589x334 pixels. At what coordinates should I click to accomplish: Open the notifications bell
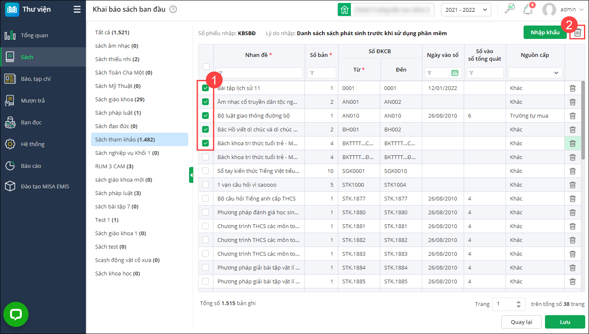(528, 10)
